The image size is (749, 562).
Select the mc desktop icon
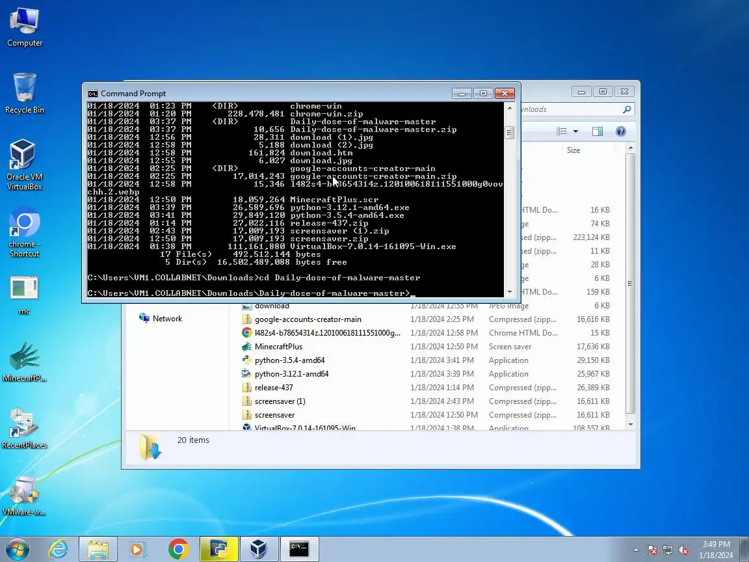point(24,295)
